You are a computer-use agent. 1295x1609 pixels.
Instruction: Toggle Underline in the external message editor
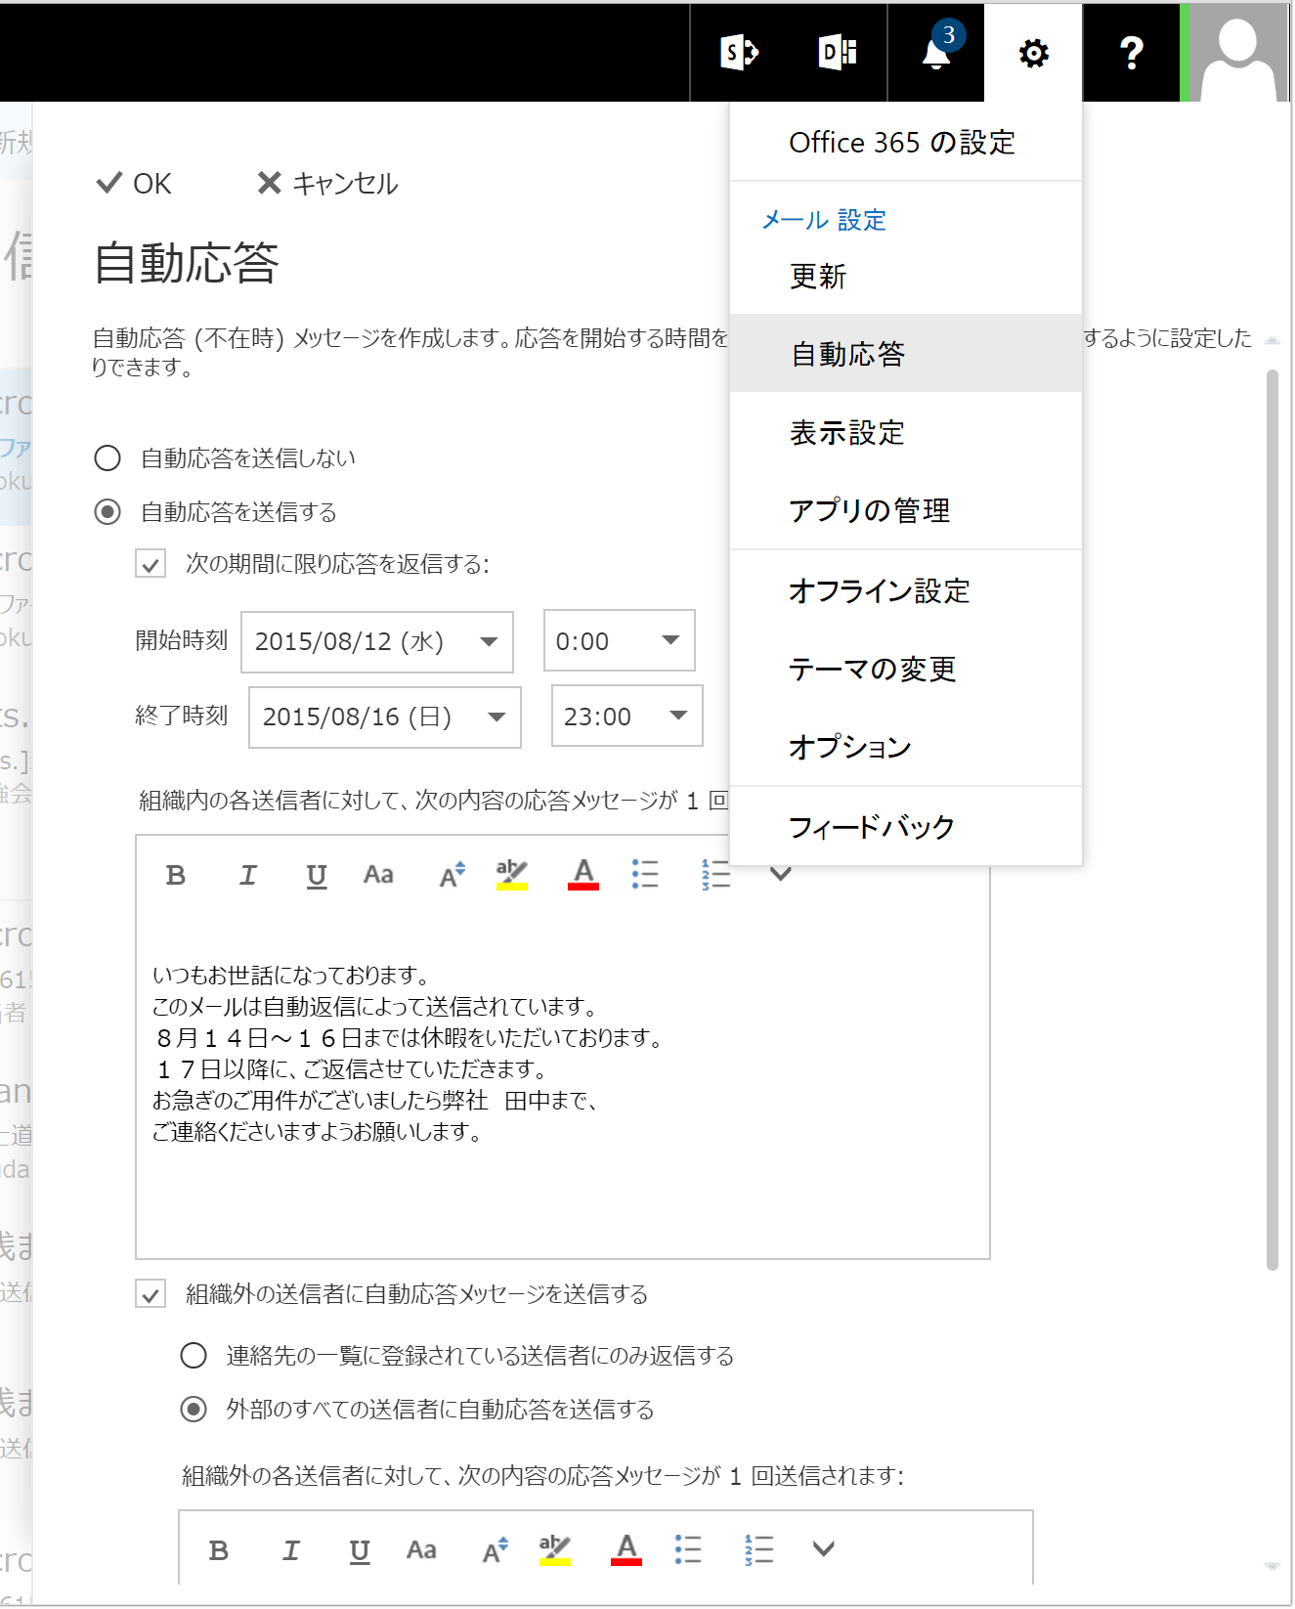pyautogui.click(x=359, y=1550)
